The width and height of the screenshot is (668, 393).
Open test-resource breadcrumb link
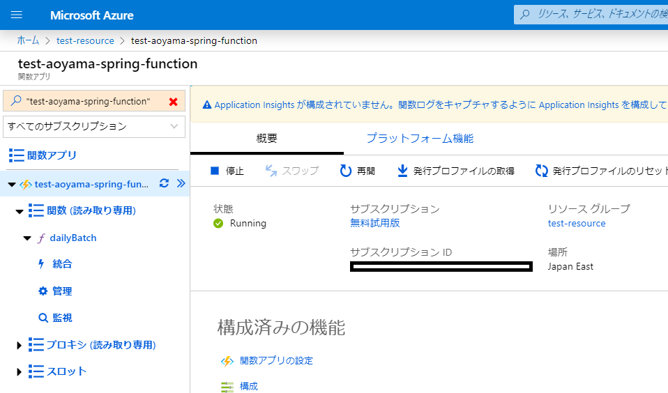tap(85, 40)
